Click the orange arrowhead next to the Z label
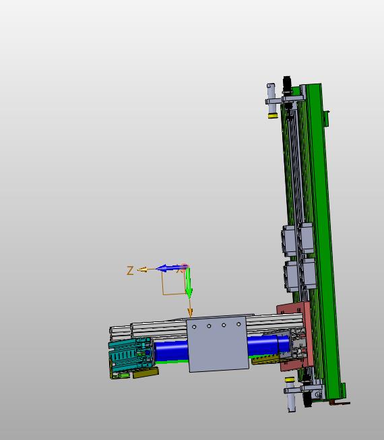Screen dimensions: 384x440 pos(143,270)
